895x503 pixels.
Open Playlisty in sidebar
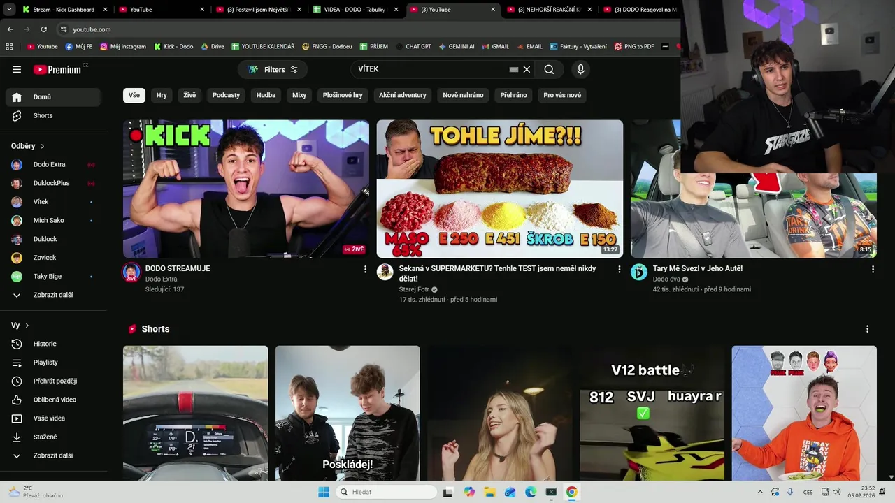[x=55, y=363]
